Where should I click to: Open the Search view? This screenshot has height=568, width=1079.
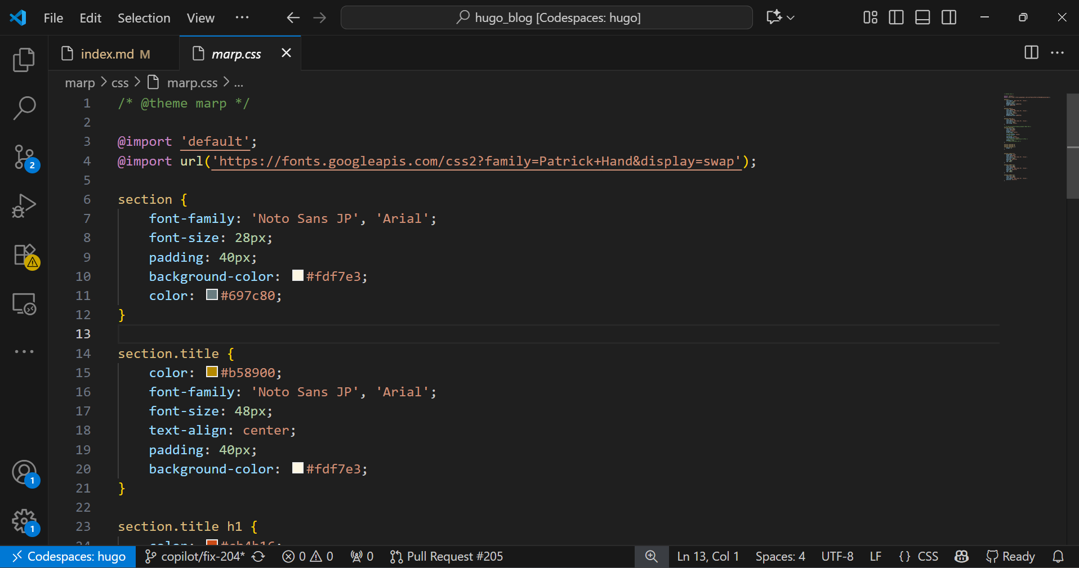[x=24, y=108]
